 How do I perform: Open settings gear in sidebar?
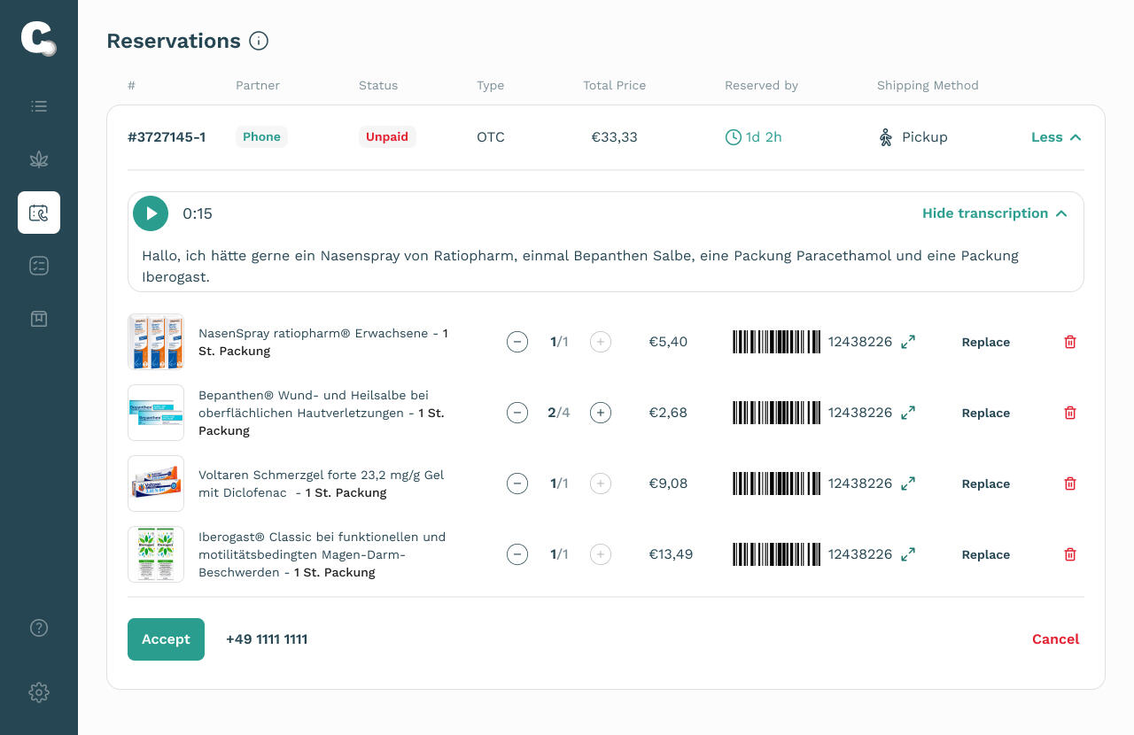point(39,692)
